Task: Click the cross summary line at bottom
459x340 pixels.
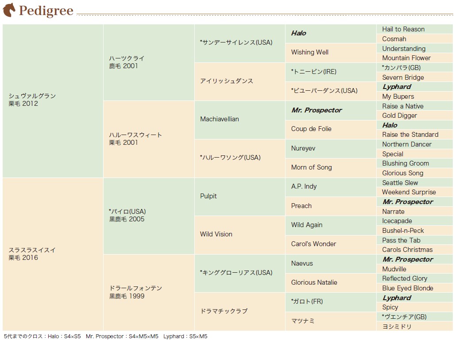Action: pyautogui.click(x=105, y=336)
